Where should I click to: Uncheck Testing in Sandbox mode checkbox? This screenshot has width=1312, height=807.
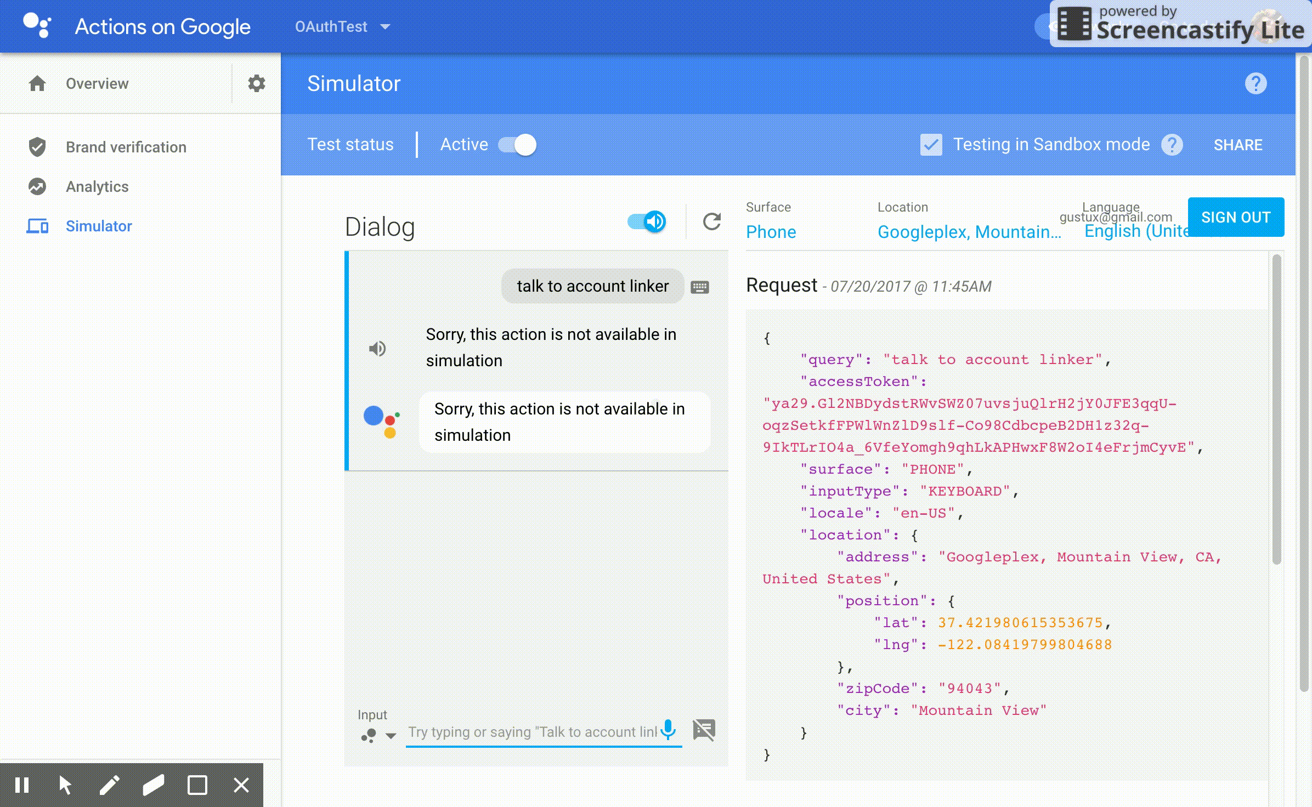[931, 145]
